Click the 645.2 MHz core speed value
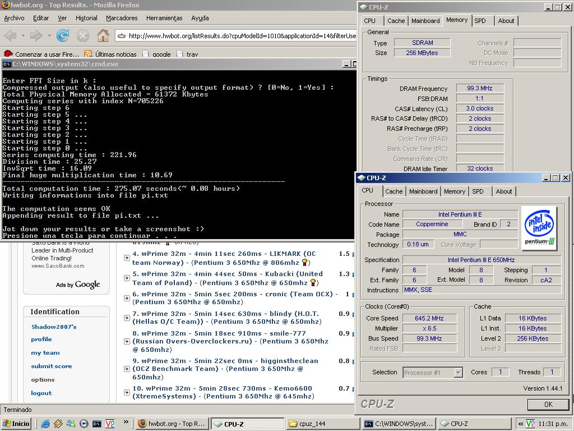Screen dimensions: 574x431 (429, 318)
